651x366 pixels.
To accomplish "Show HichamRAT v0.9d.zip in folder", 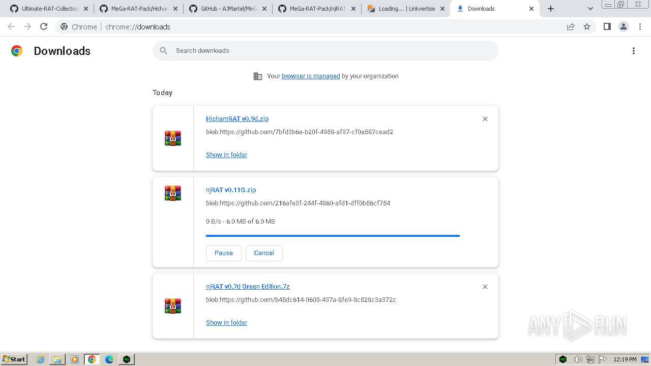I will click(x=226, y=155).
